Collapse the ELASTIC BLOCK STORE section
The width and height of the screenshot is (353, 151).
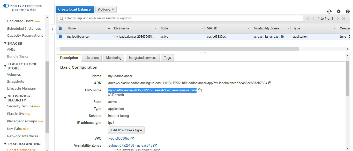tap(5, 66)
